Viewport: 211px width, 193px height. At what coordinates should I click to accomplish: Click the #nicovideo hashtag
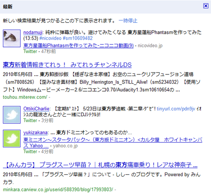[x=50, y=38]
